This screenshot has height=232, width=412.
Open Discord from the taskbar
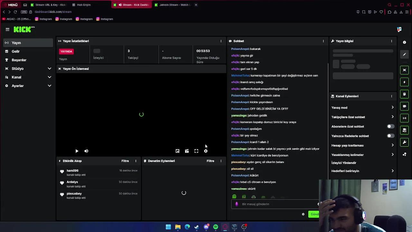click(x=206, y=227)
